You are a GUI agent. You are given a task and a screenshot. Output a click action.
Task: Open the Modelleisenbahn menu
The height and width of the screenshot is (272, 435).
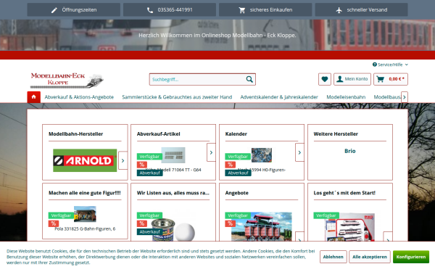(x=346, y=97)
